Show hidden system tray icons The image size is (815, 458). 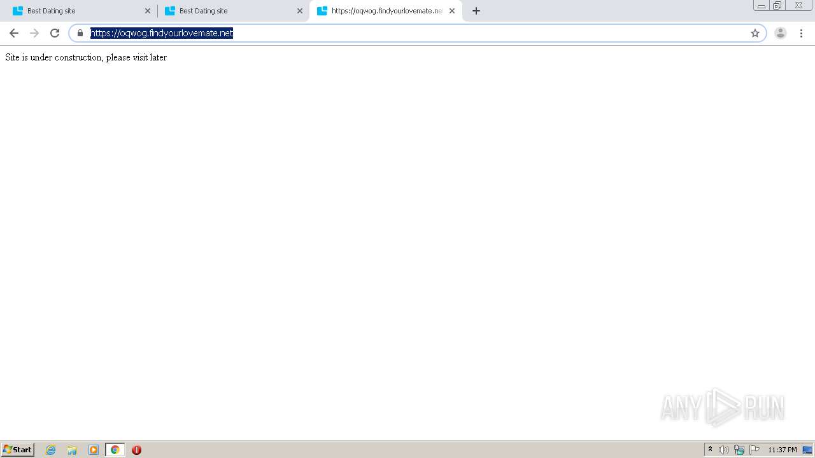pos(711,450)
